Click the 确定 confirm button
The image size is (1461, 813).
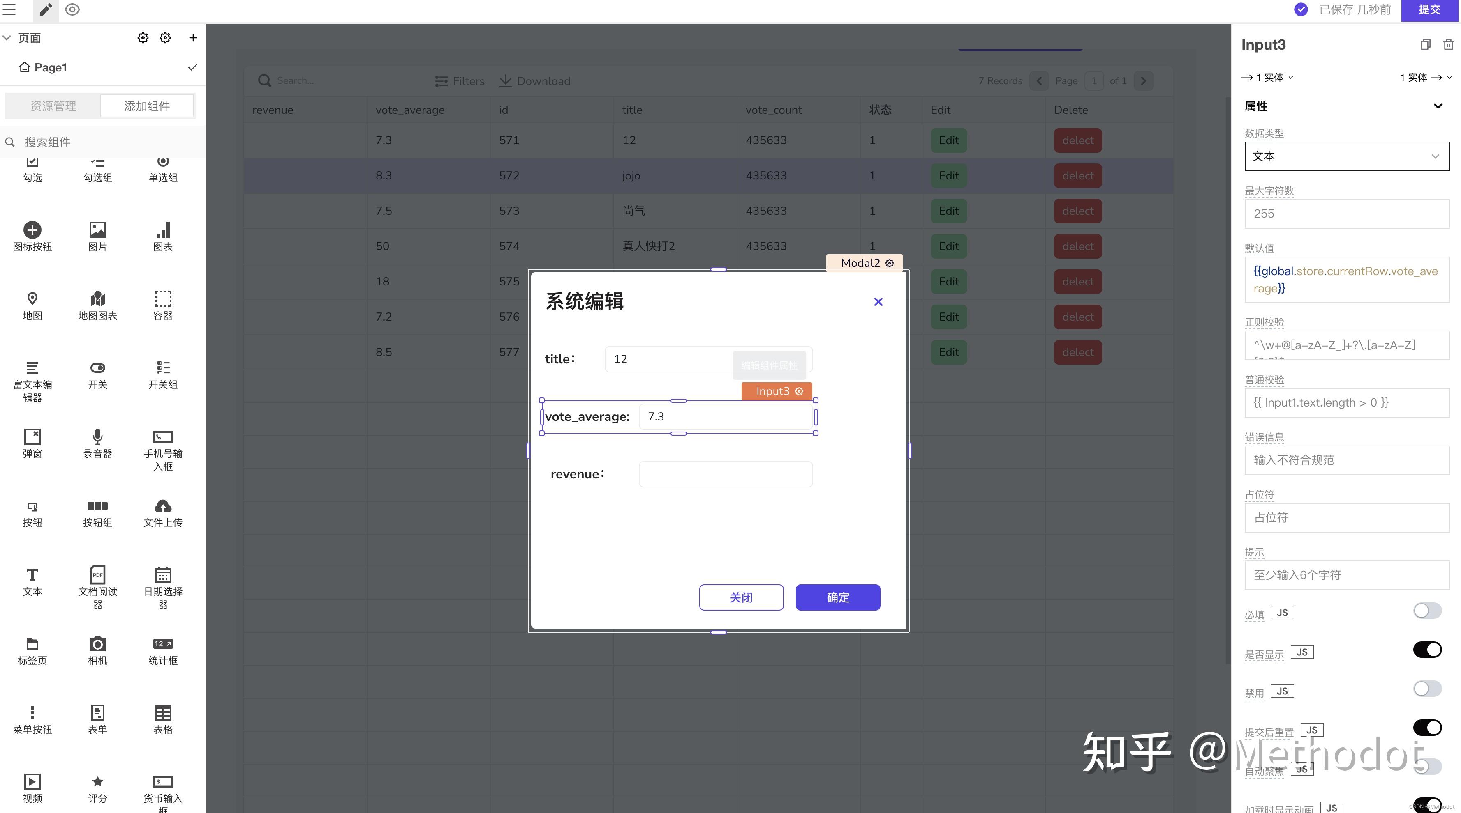coord(837,597)
